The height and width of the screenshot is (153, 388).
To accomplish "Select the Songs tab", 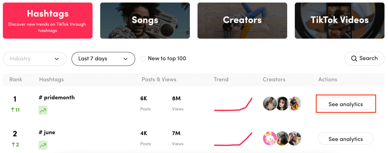I will coord(145,20).
